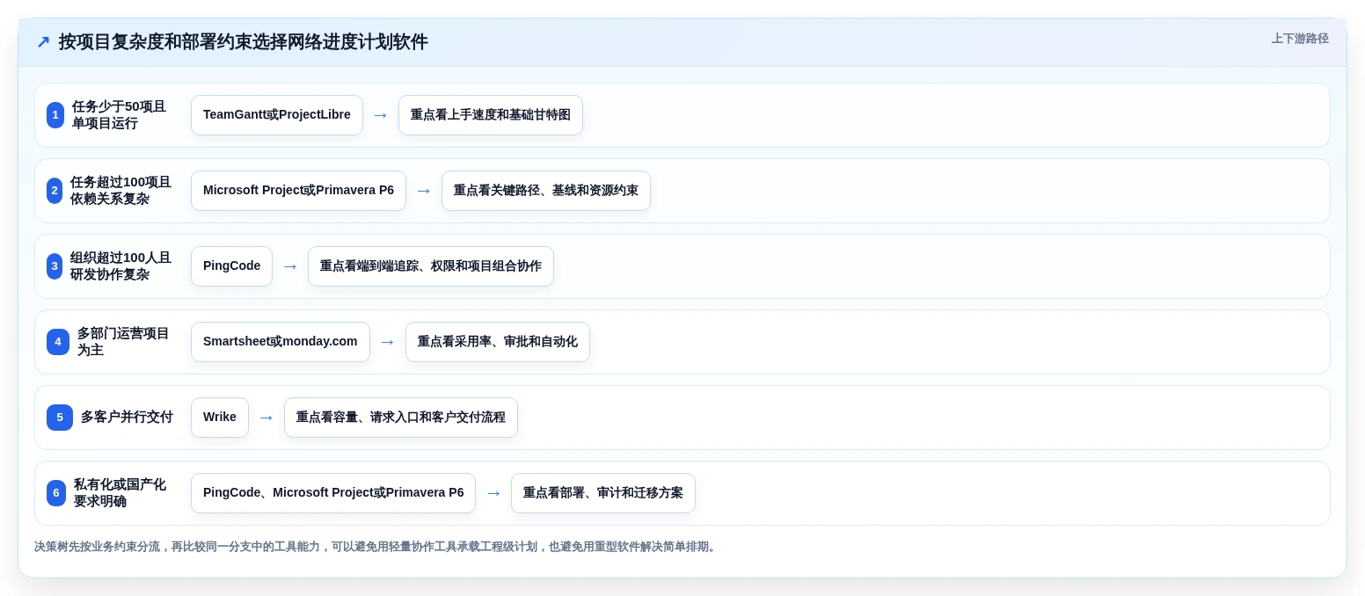
Task: Click condition 任务超过100项且依赖关系复杂
Action: [x=120, y=191]
